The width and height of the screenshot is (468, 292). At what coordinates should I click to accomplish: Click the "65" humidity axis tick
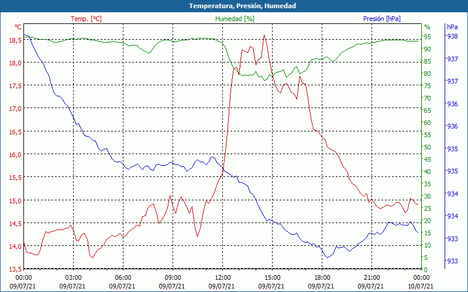click(x=428, y=110)
